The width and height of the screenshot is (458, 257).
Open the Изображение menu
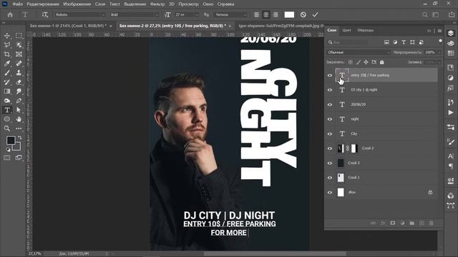coord(77,4)
